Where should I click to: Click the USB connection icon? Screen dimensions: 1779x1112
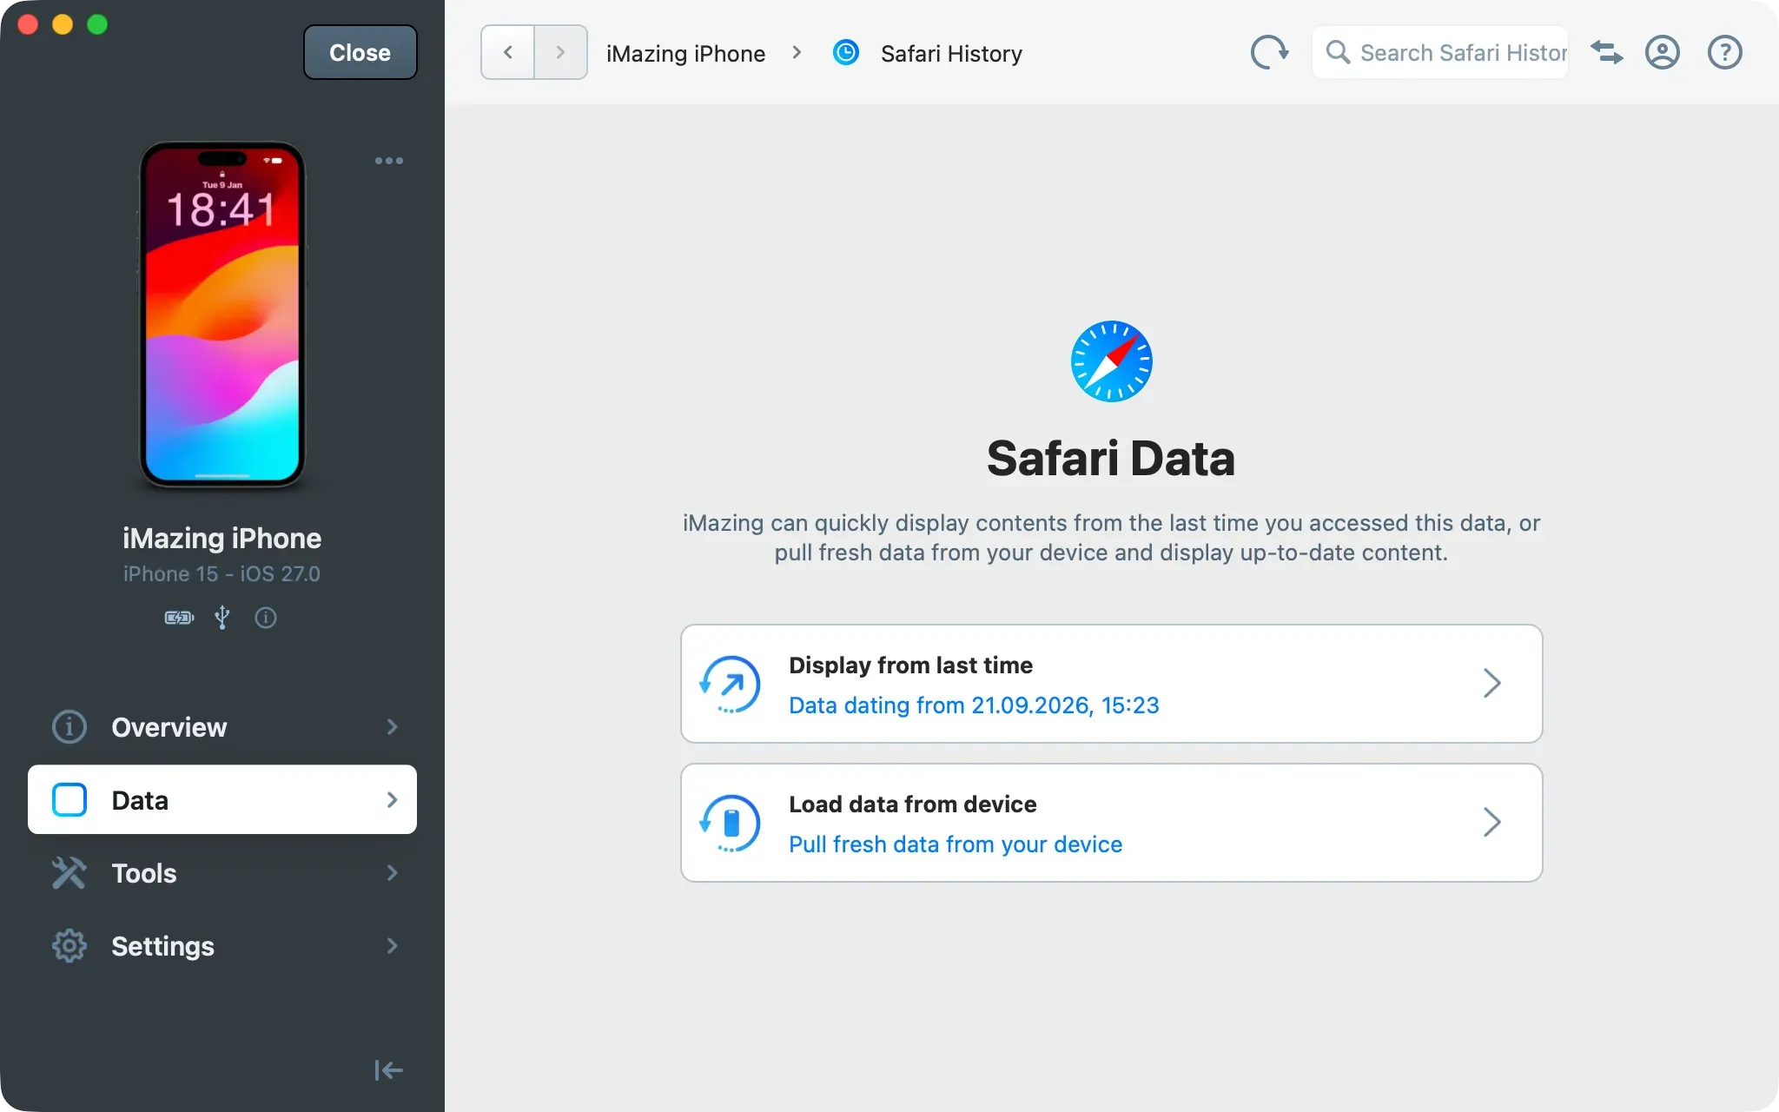click(222, 618)
